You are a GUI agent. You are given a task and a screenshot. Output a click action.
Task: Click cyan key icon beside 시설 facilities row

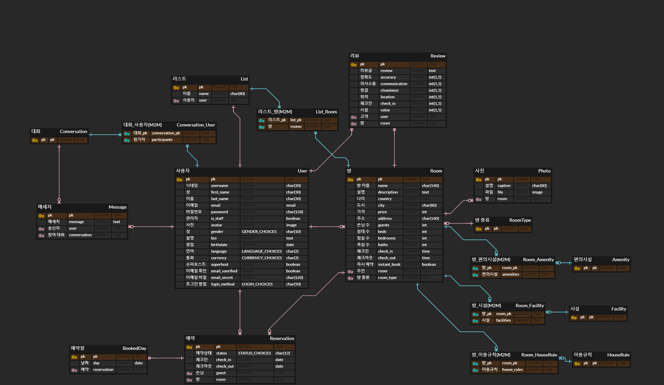[x=475, y=321]
